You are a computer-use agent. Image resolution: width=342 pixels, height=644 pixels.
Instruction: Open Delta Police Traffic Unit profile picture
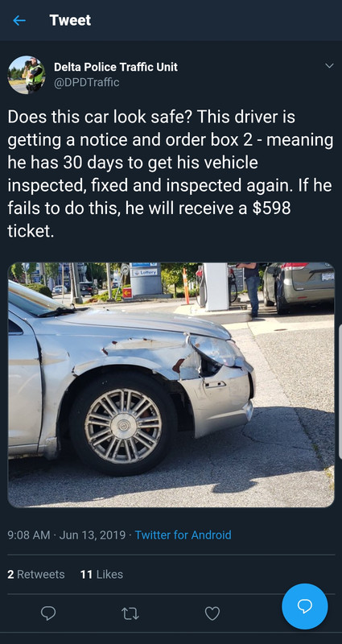point(27,75)
